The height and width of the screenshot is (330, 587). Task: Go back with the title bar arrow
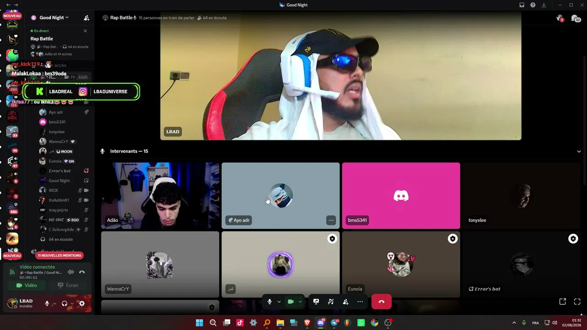pos(8,5)
